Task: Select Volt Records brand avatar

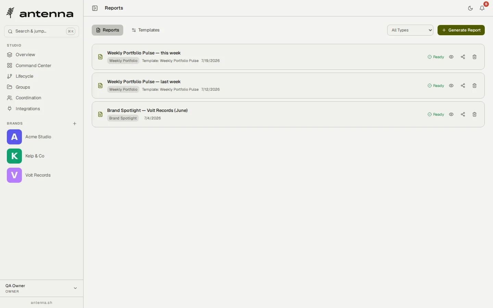Action: click(14, 175)
